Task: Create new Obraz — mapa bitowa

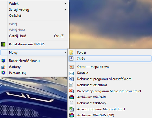Action: (110, 67)
